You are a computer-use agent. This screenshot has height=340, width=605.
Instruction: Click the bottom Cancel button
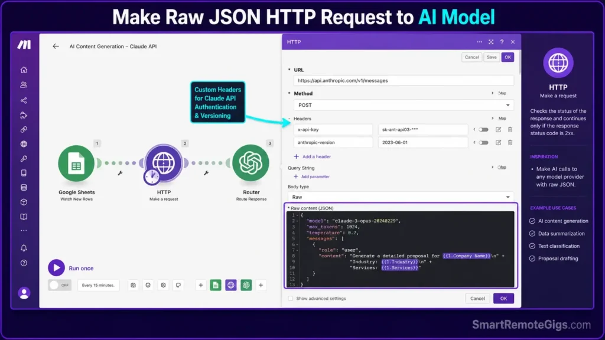point(477,298)
